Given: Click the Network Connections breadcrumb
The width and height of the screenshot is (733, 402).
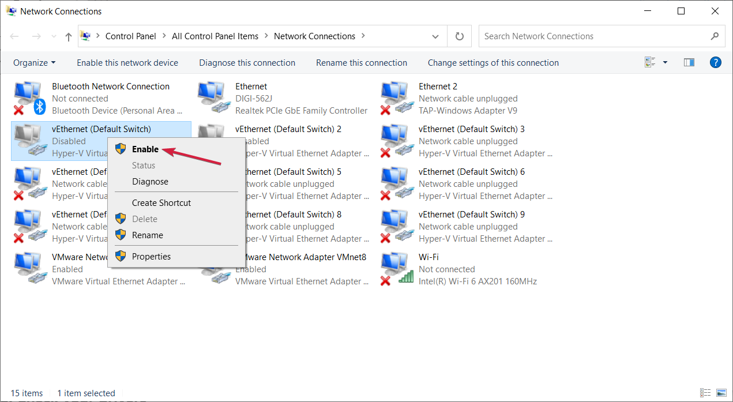Looking at the screenshot, I should 314,36.
